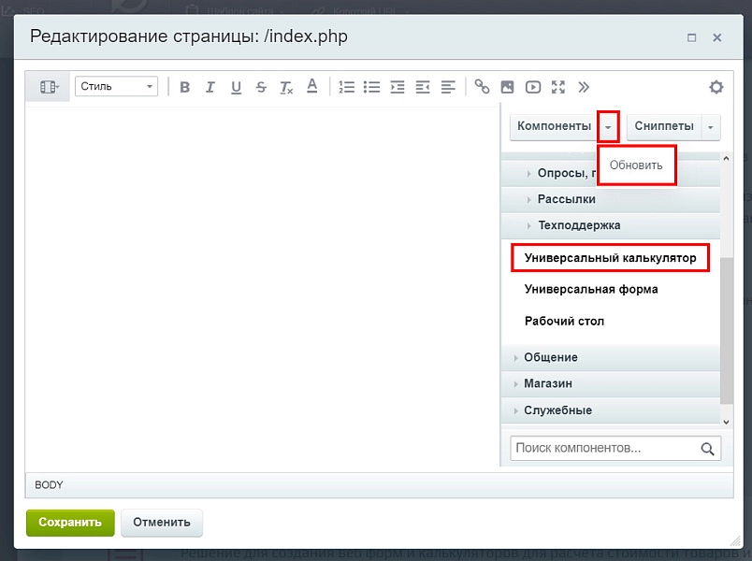This screenshot has height=561, width=752.
Task: Choose Обновить from the dropdown menu
Action: point(636,165)
